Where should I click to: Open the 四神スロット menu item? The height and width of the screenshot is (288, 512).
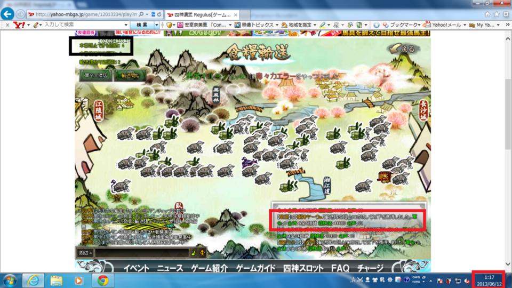click(x=303, y=268)
